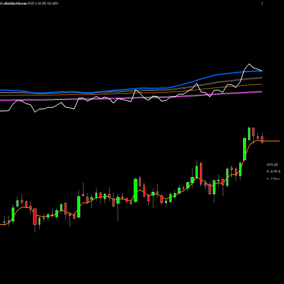Click the last red candlestick on chart
Screen dimensions: 284x284
click(x=262, y=139)
